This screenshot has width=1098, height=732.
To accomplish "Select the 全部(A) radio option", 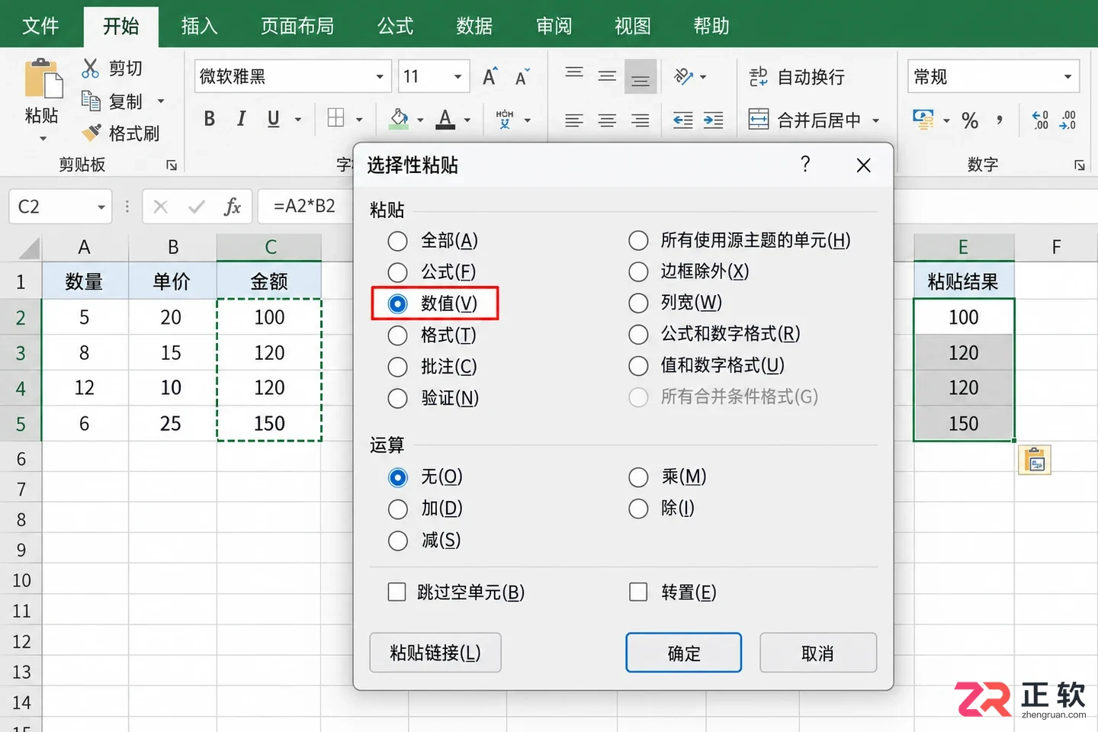I will click(x=397, y=242).
